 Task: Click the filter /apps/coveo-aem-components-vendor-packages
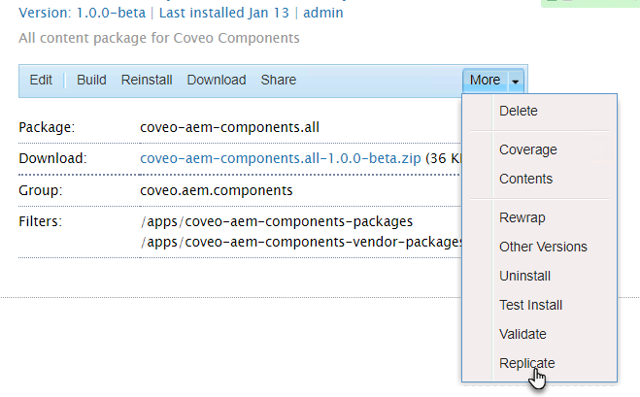pyautogui.click(x=301, y=242)
